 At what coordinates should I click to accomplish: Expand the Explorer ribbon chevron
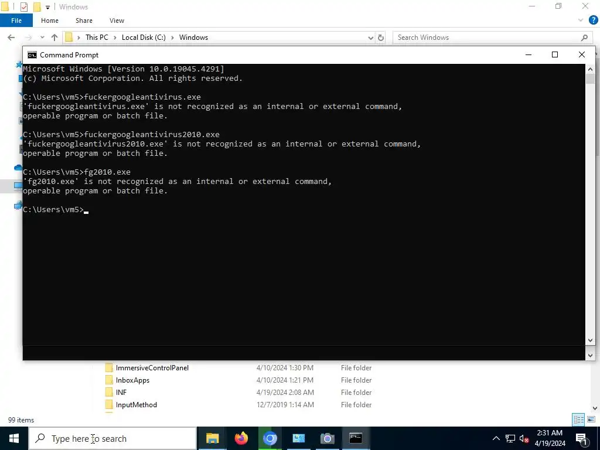[581, 21]
